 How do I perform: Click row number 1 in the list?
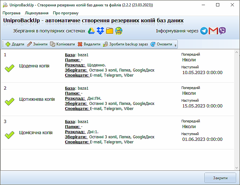tap(5, 55)
